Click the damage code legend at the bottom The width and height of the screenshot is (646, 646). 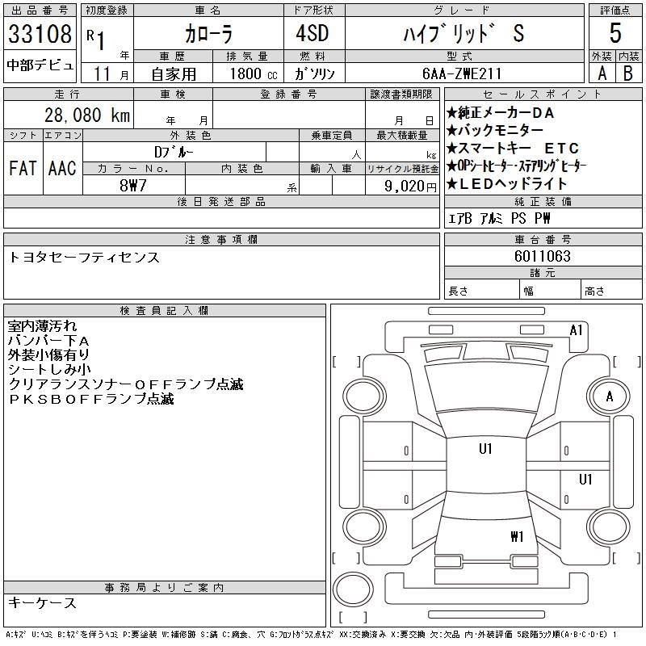[x=311, y=635]
